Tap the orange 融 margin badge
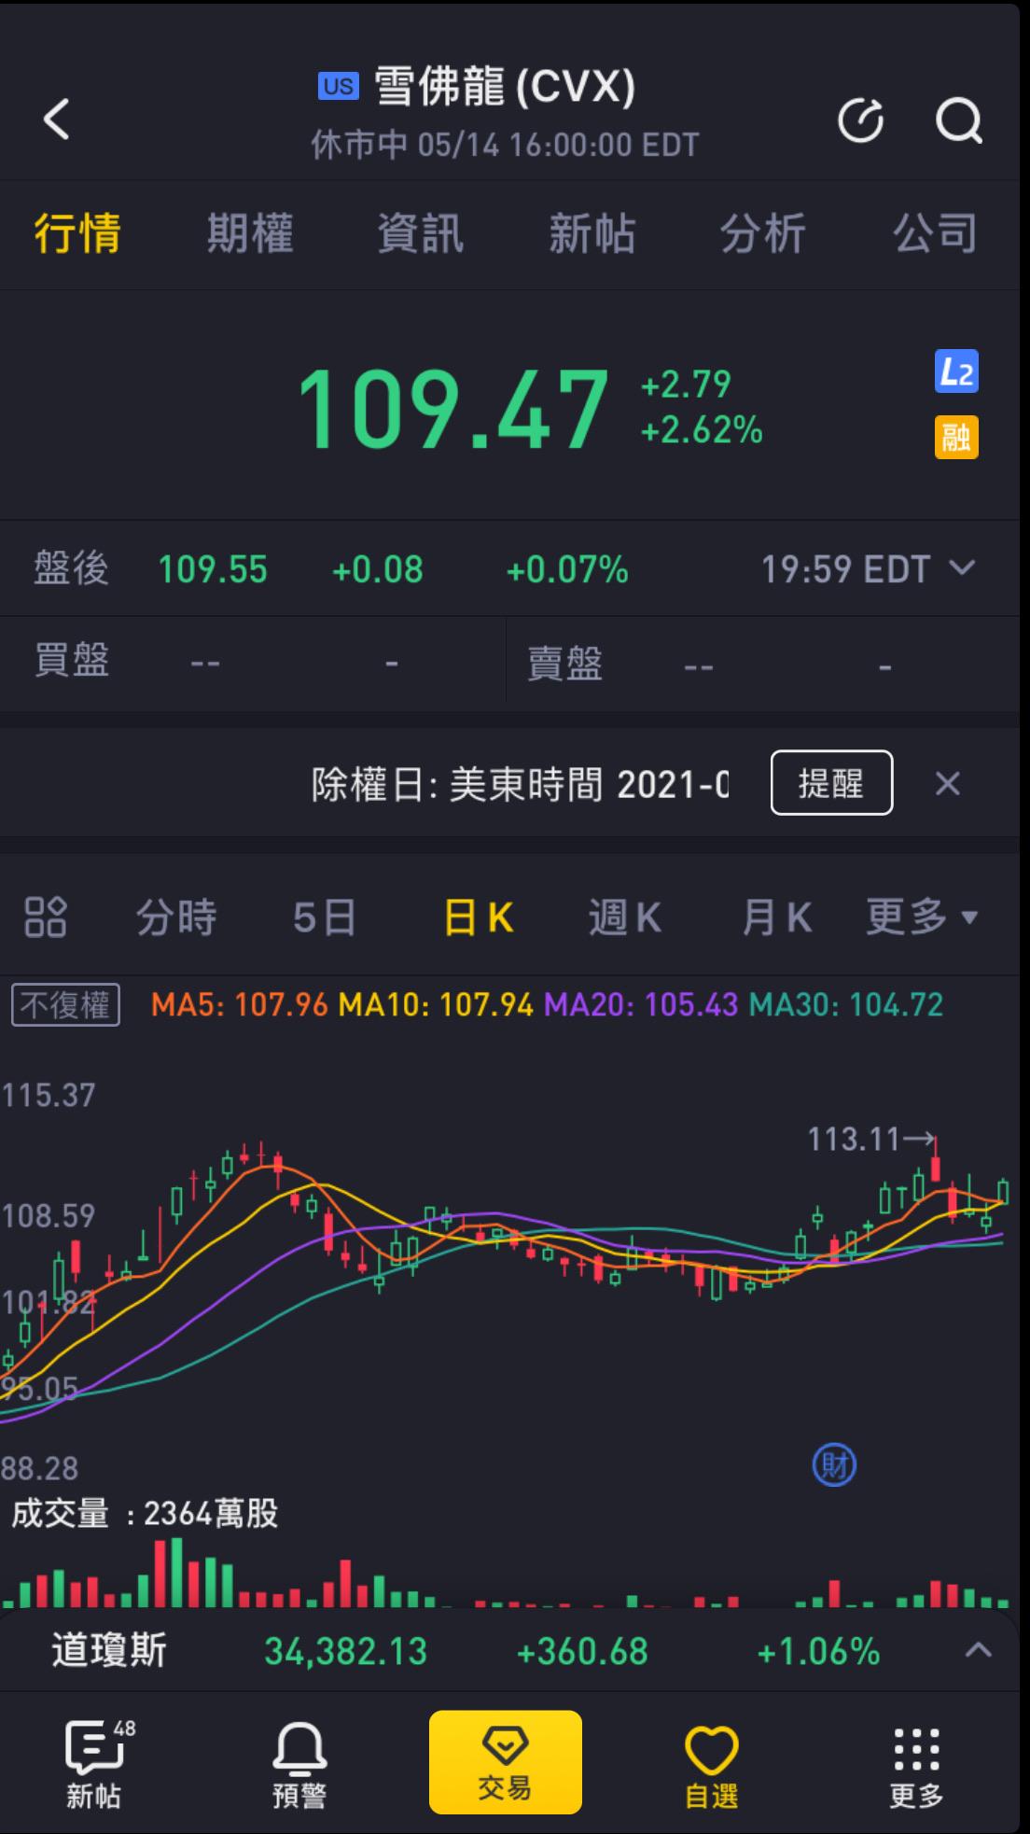 tap(956, 437)
